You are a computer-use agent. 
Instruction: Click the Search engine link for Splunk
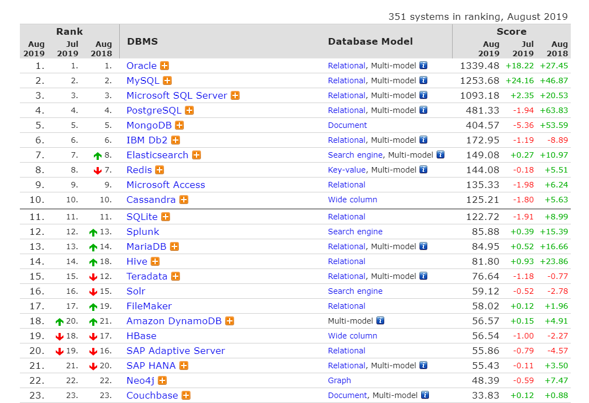pos(355,232)
